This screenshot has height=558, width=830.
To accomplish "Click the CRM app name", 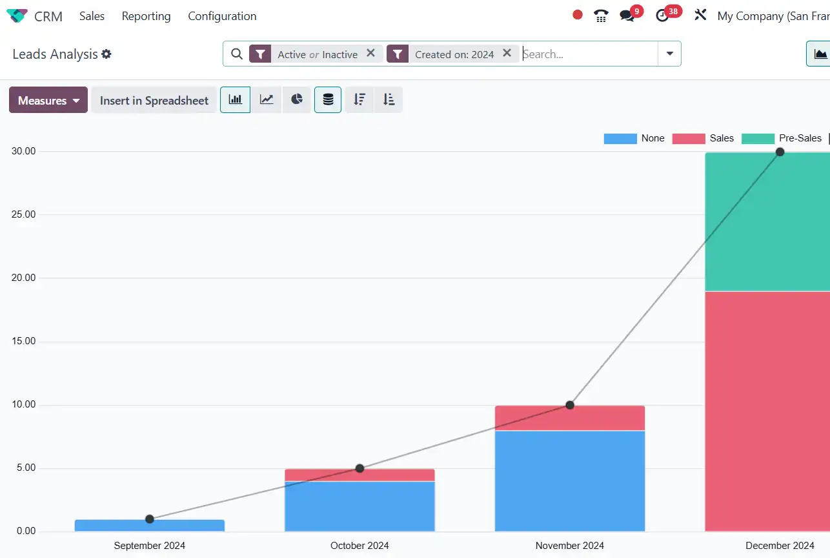I will pos(48,16).
